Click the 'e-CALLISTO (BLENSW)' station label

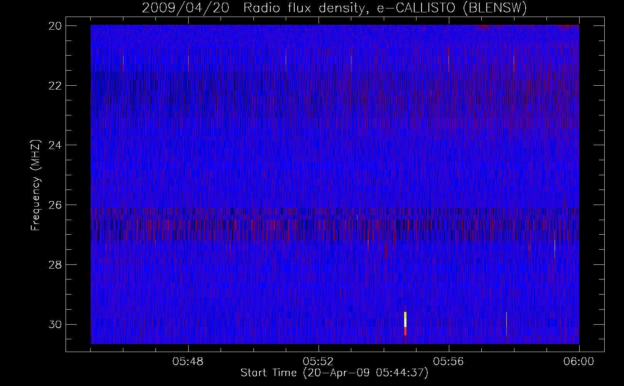click(452, 8)
